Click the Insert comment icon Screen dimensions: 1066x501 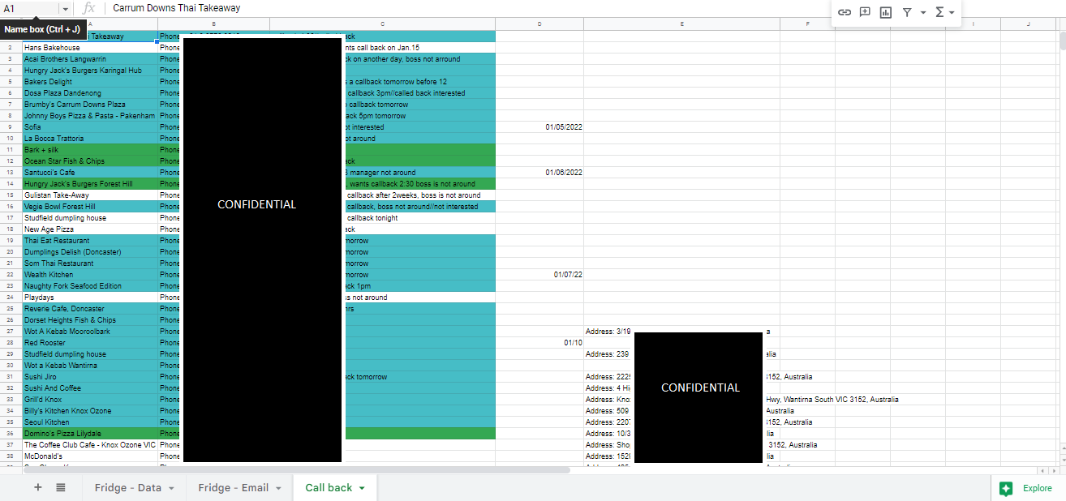865,12
